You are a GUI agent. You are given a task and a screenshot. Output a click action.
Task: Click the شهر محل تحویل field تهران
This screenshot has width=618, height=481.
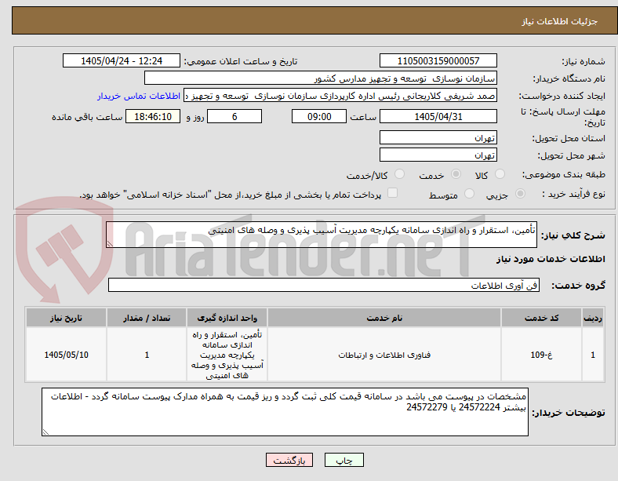[x=438, y=155]
